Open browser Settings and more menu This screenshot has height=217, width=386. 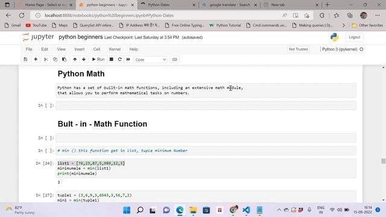click(x=378, y=15)
